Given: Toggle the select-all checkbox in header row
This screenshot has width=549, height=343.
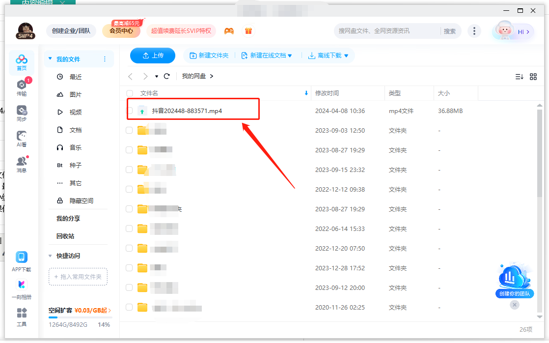Looking at the screenshot, I should (130, 93).
